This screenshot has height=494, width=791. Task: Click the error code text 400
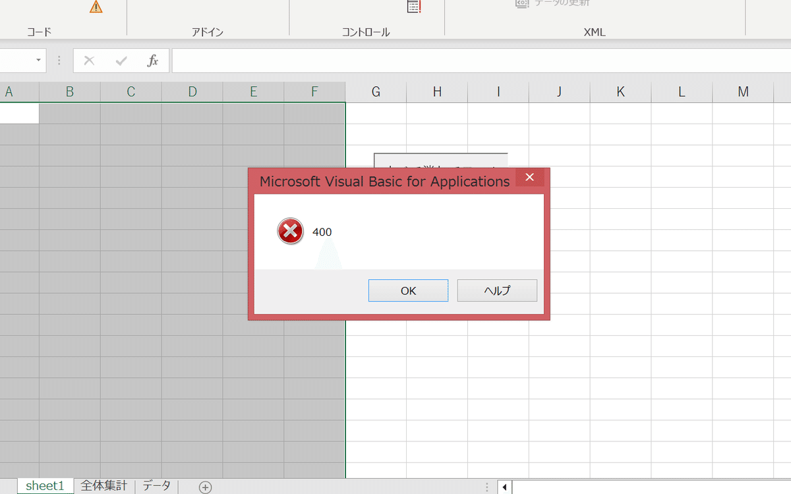click(322, 232)
